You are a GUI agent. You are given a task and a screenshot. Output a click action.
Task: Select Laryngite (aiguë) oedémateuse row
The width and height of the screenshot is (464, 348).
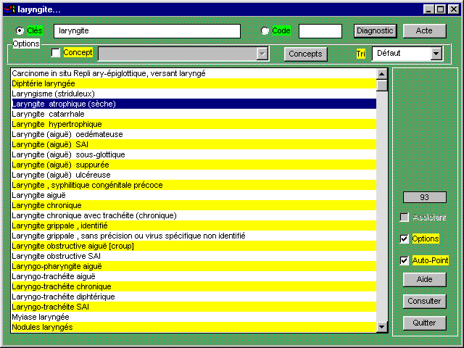194,134
